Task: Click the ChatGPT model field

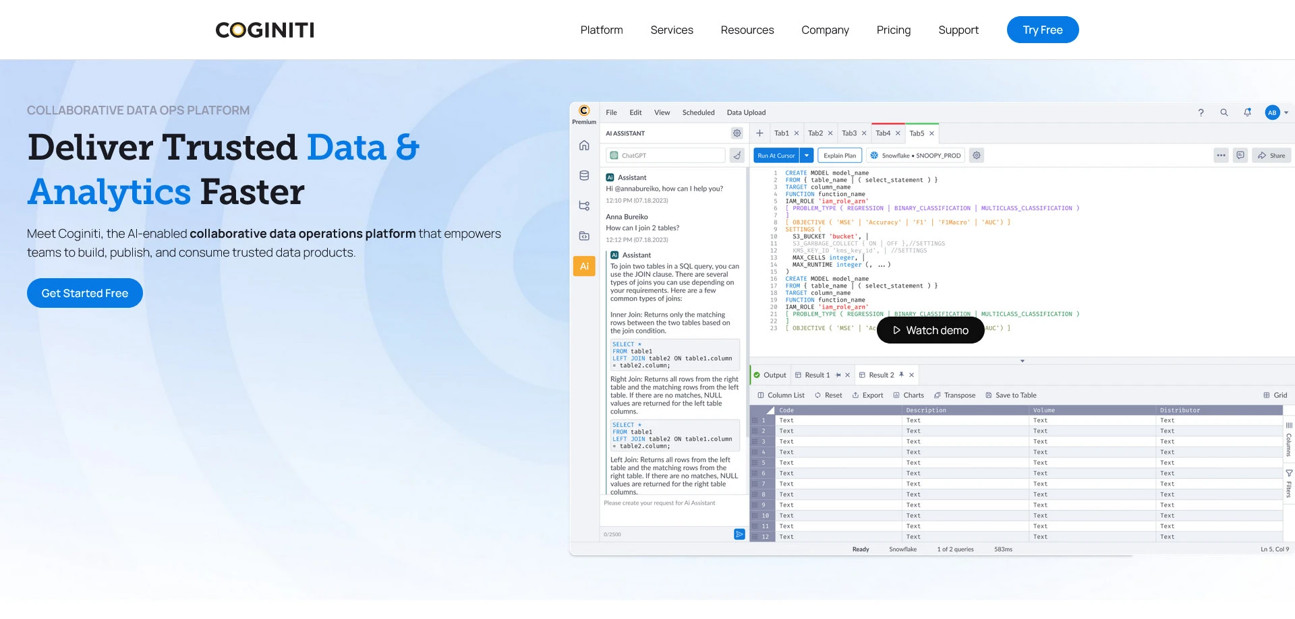Action: pyautogui.click(x=666, y=156)
